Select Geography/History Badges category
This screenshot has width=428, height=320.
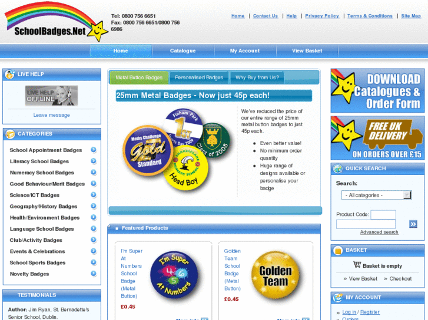44,207
